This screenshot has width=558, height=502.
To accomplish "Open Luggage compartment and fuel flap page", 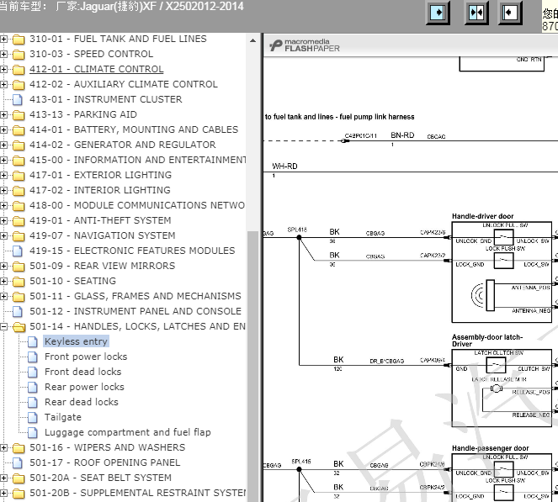I will click(128, 432).
